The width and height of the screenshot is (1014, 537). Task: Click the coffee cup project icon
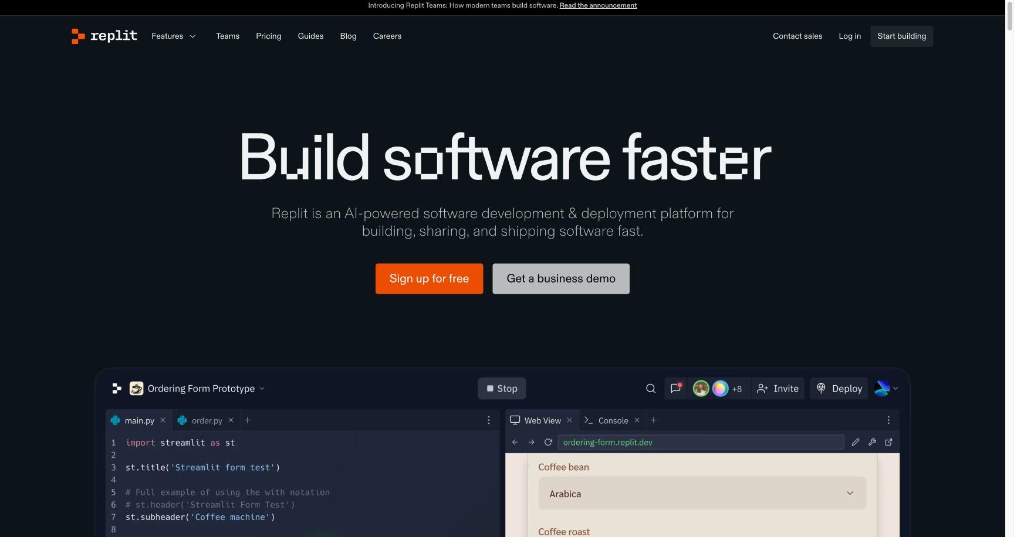(x=136, y=388)
